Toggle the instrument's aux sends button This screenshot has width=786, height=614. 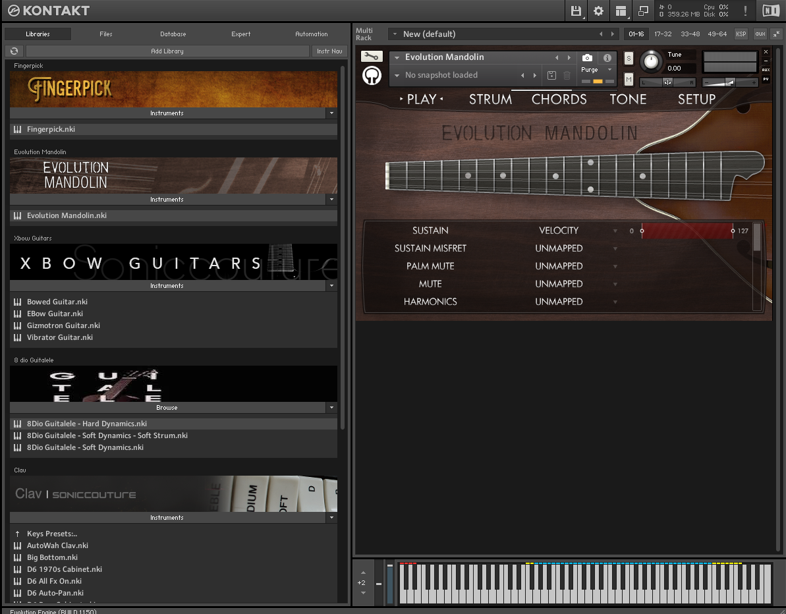pos(766,70)
